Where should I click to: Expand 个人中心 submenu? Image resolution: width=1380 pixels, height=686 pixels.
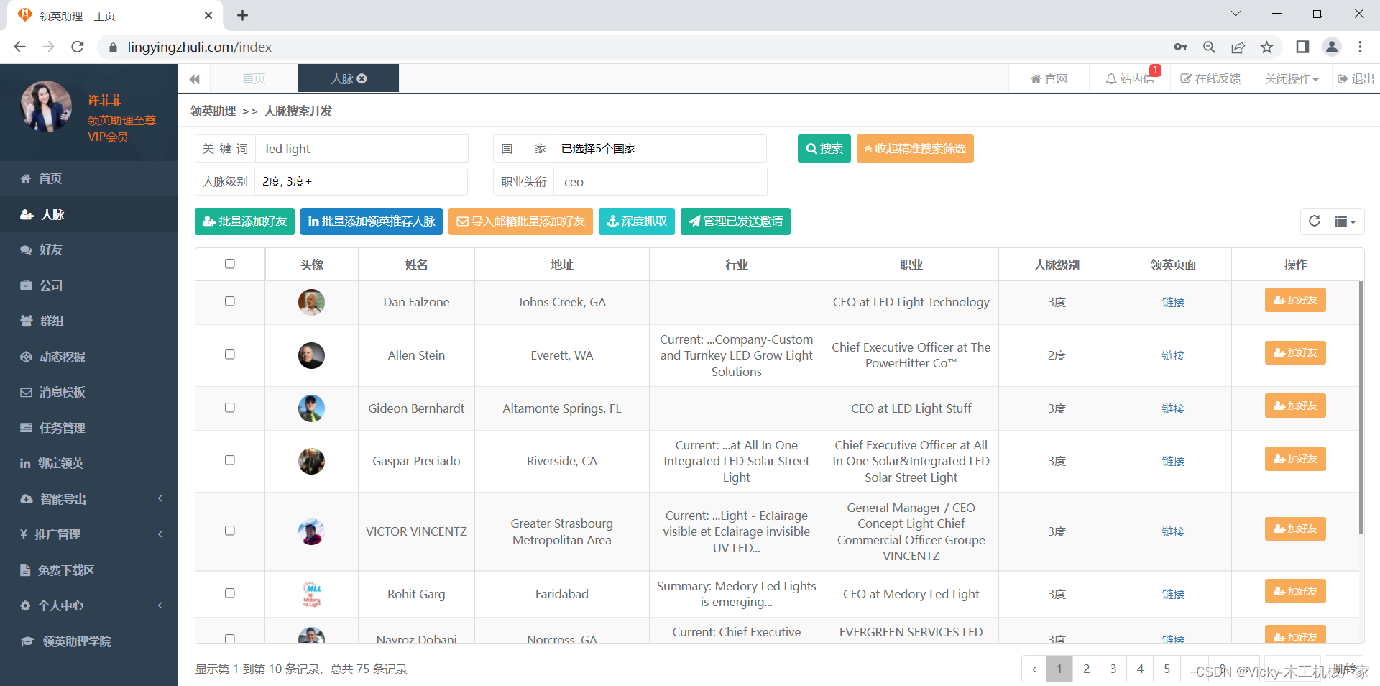[x=89, y=605]
